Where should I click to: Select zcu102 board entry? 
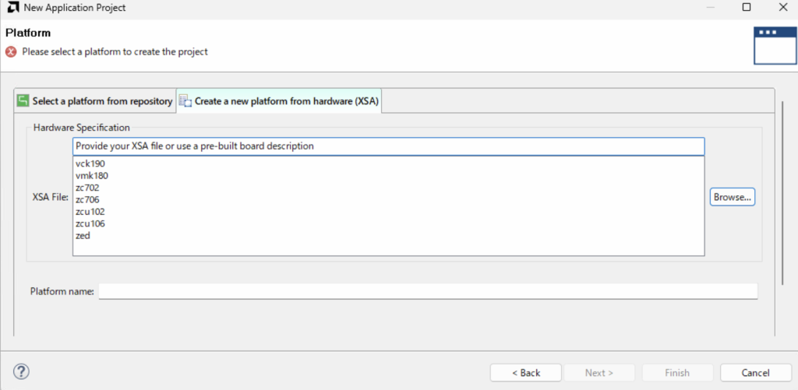tap(90, 212)
